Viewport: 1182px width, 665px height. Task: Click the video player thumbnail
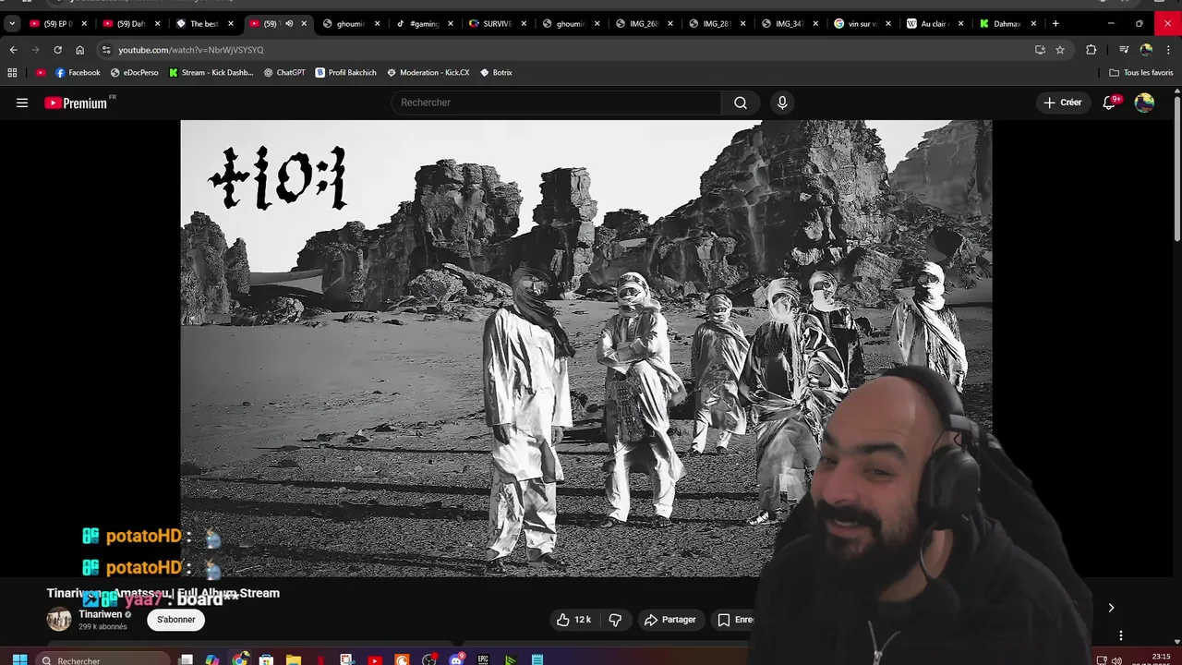(x=585, y=349)
